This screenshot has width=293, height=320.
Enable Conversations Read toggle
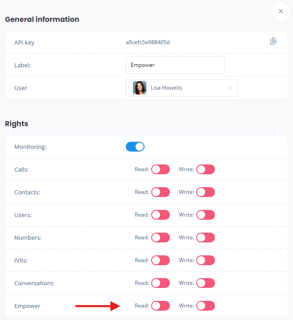coord(161,283)
